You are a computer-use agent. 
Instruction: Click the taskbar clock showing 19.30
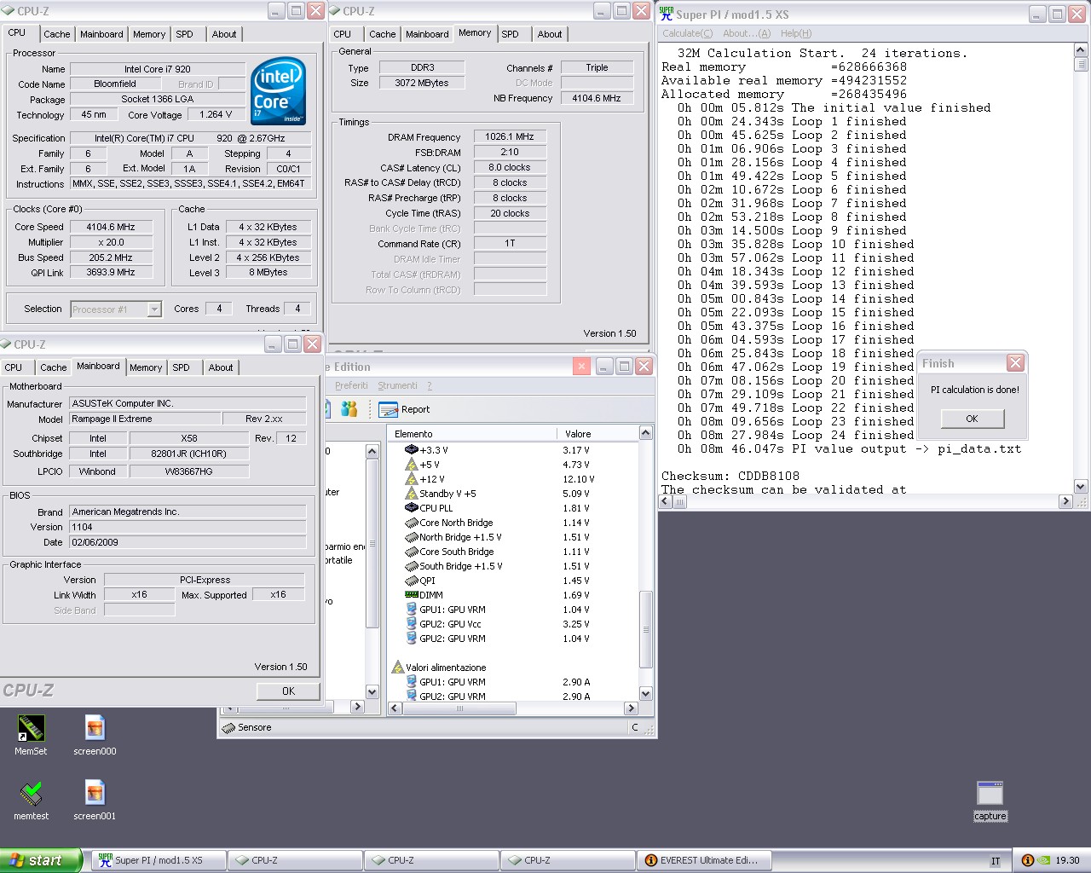click(x=1067, y=861)
